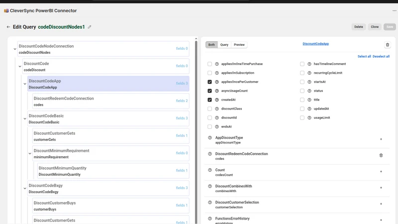This screenshot has height=224, width=398.
Task: Select the DiscountCustomerBuys customerBuys tree row
Action: coord(110,206)
